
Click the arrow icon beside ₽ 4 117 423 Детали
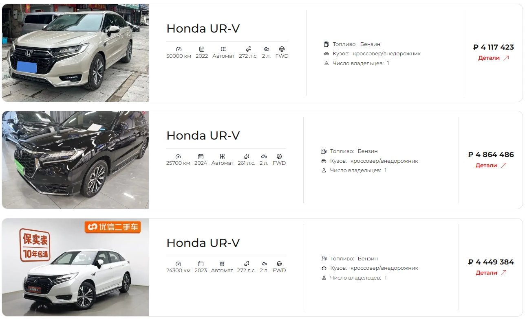point(506,58)
